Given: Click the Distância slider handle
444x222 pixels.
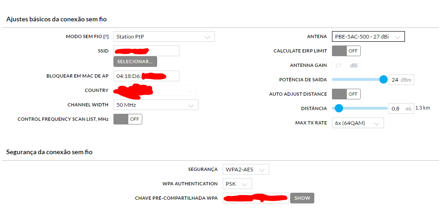Looking at the screenshot, I should pos(339,108).
